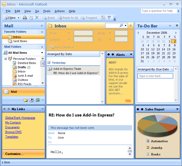Click the Type a new task field

pyautogui.click(x=155, y=76)
